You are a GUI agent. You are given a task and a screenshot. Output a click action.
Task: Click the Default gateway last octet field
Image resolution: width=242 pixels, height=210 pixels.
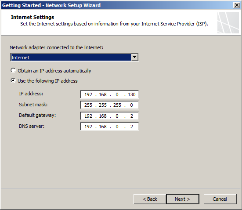pos(131,116)
